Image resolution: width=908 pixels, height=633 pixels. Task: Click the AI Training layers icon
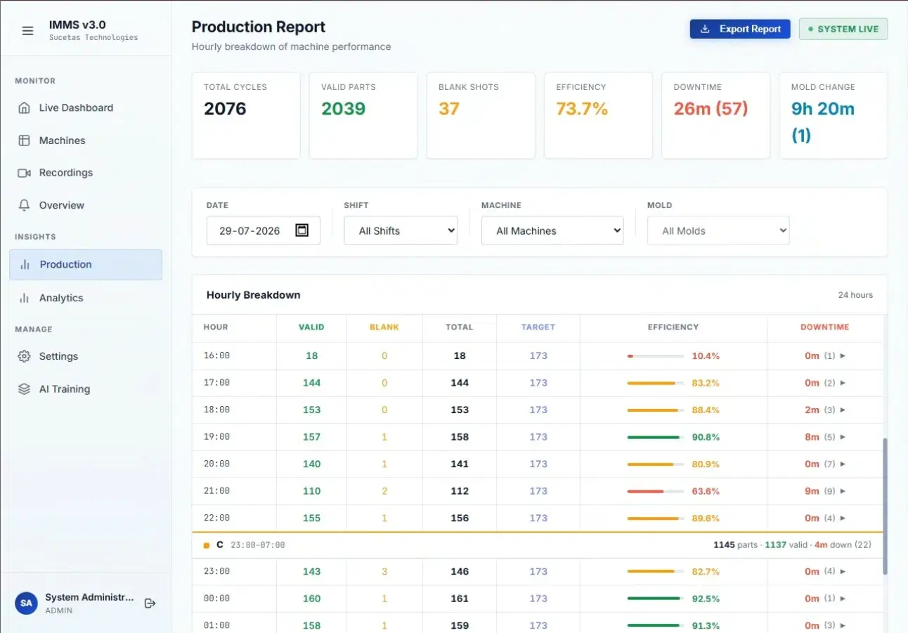[25, 389]
